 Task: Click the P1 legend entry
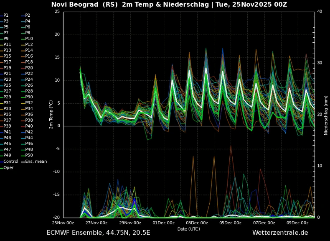tap(4, 15)
